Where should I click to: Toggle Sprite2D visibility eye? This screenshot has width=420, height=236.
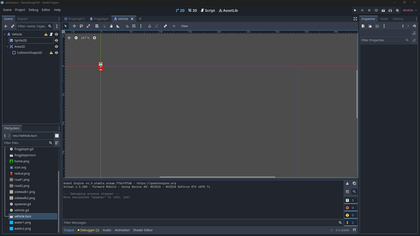coord(56,41)
